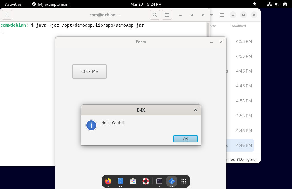Open the Terminal icon in the dock

[159, 181]
